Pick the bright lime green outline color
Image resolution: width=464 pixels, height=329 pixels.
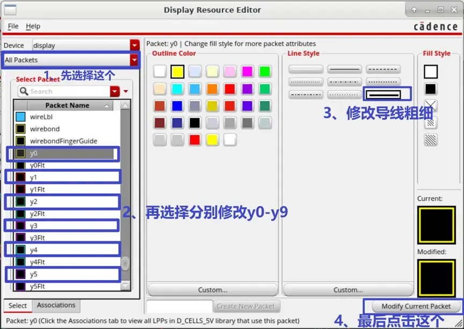(x=265, y=71)
